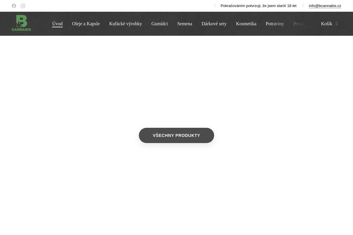Screen dimensions: 353x235
Task: Open the Košík cart link
Action: tap(327, 24)
